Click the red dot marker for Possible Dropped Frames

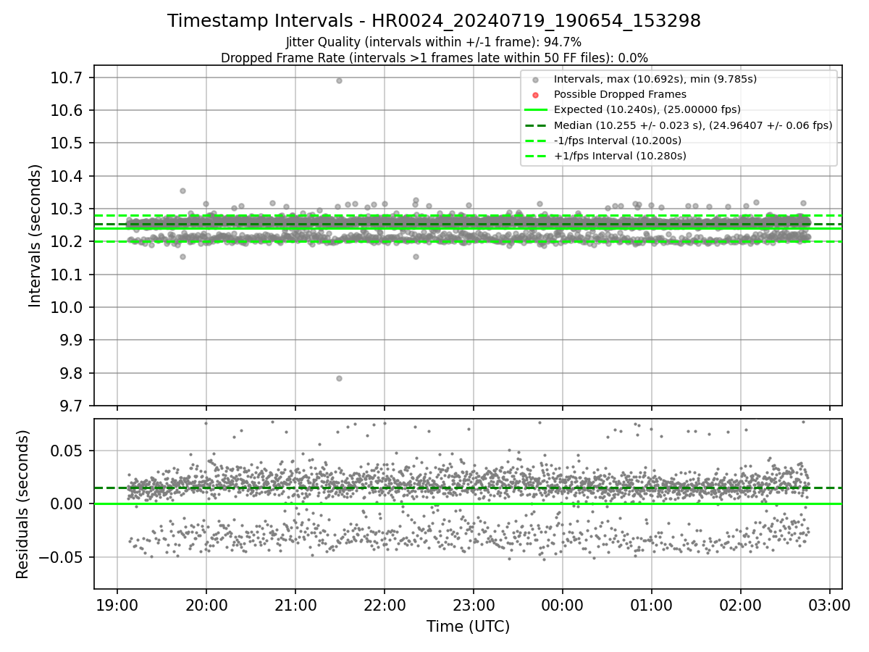click(535, 94)
